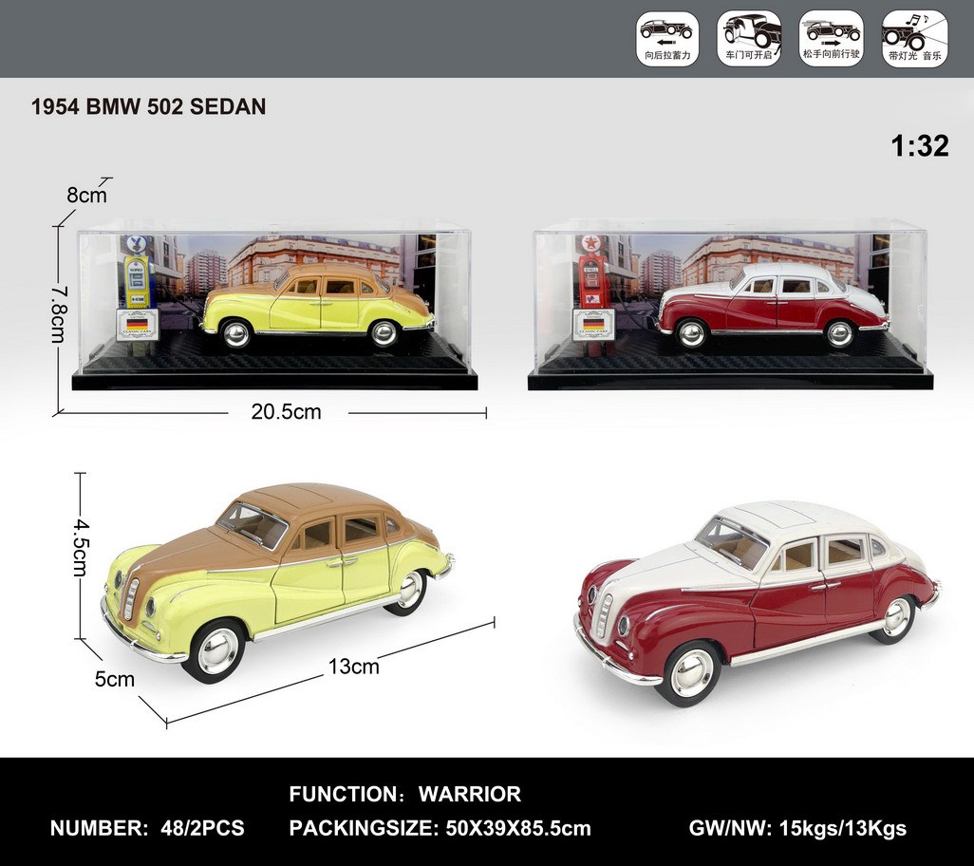Select the yellow-brown car in display case
This screenshot has height=866, width=974.
317,305
